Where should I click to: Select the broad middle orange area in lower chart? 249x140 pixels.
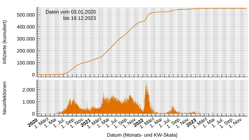(x=118, y=106)
